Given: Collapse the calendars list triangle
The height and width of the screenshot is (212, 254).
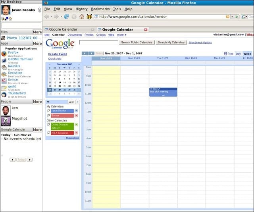Looking at the screenshot, I should coord(48,102).
